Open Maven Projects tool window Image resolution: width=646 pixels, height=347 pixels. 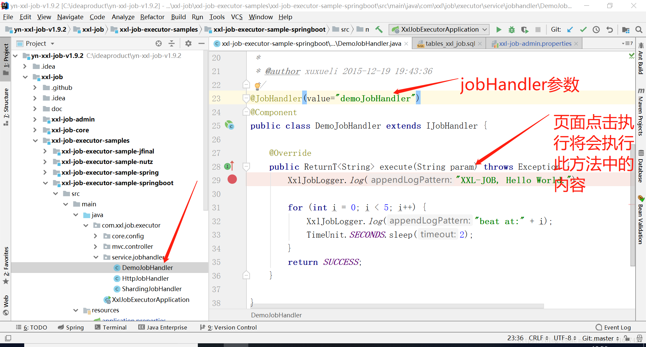coord(641,112)
